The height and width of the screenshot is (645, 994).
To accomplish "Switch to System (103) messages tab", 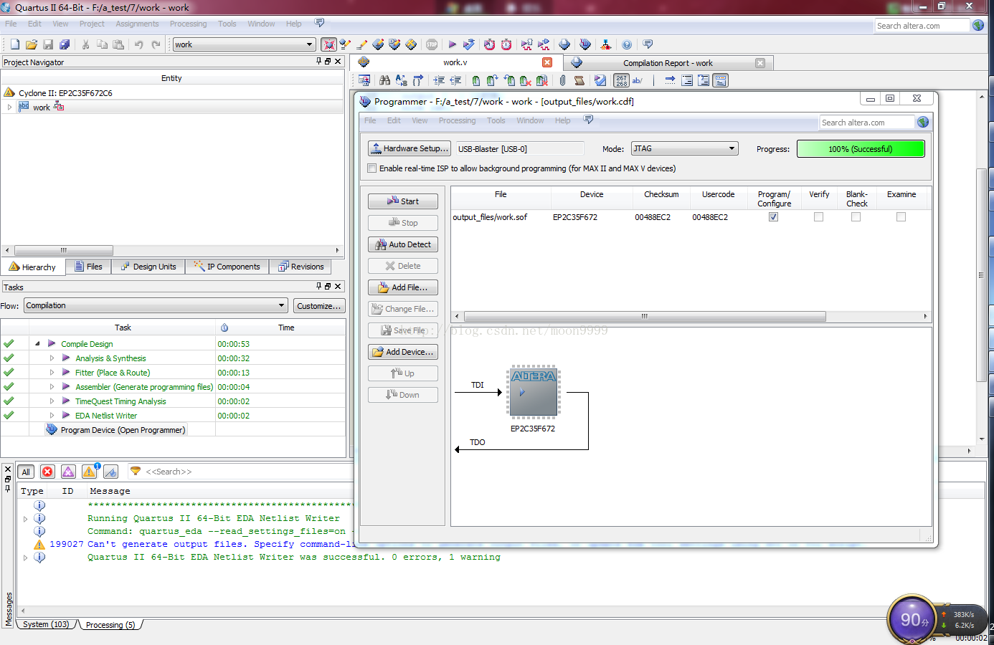I will (x=46, y=625).
